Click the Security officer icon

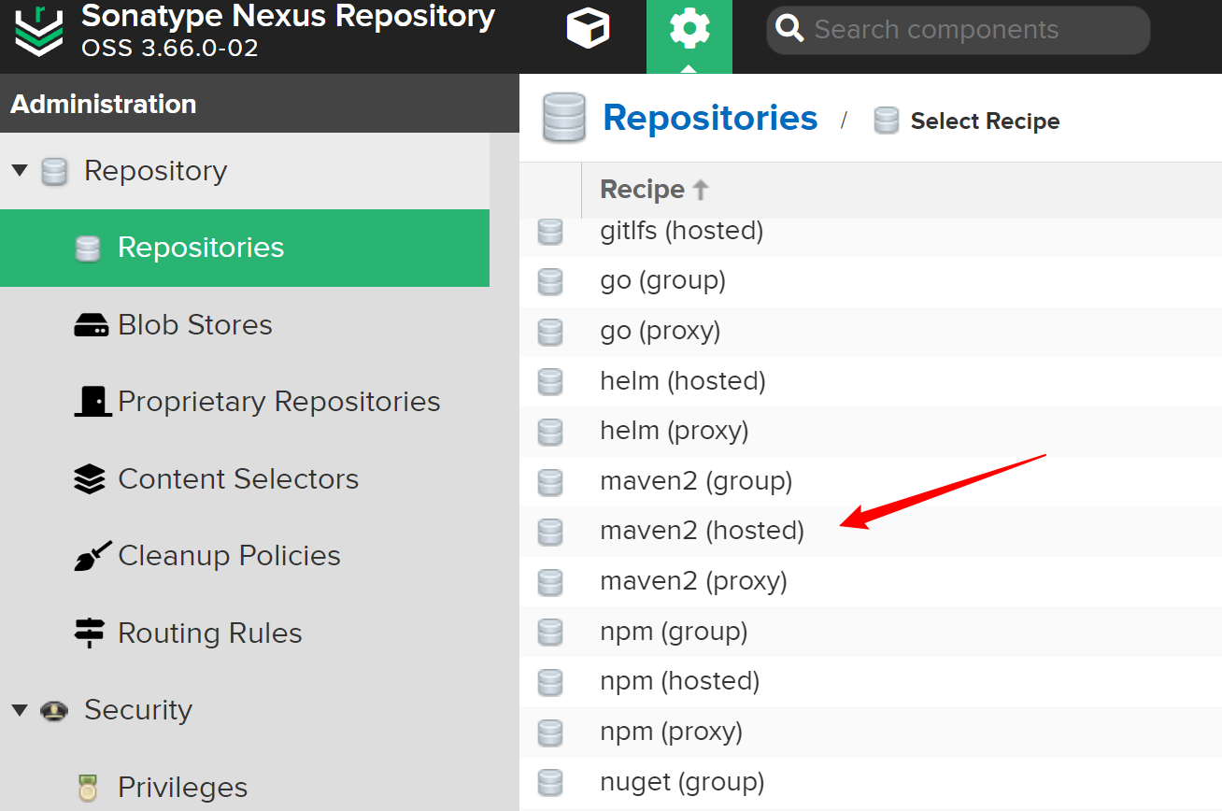[x=54, y=711]
